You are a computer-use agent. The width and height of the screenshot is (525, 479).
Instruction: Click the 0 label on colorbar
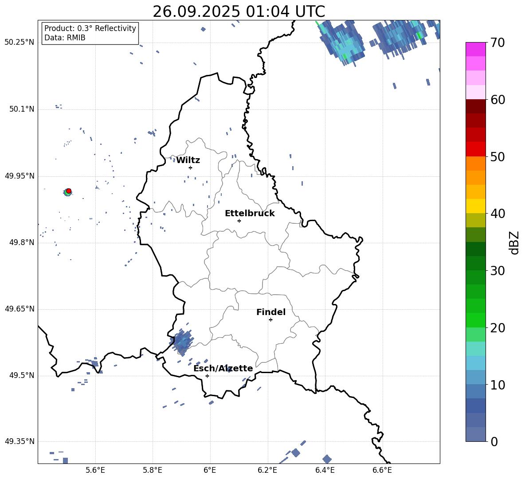pos(494,441)
